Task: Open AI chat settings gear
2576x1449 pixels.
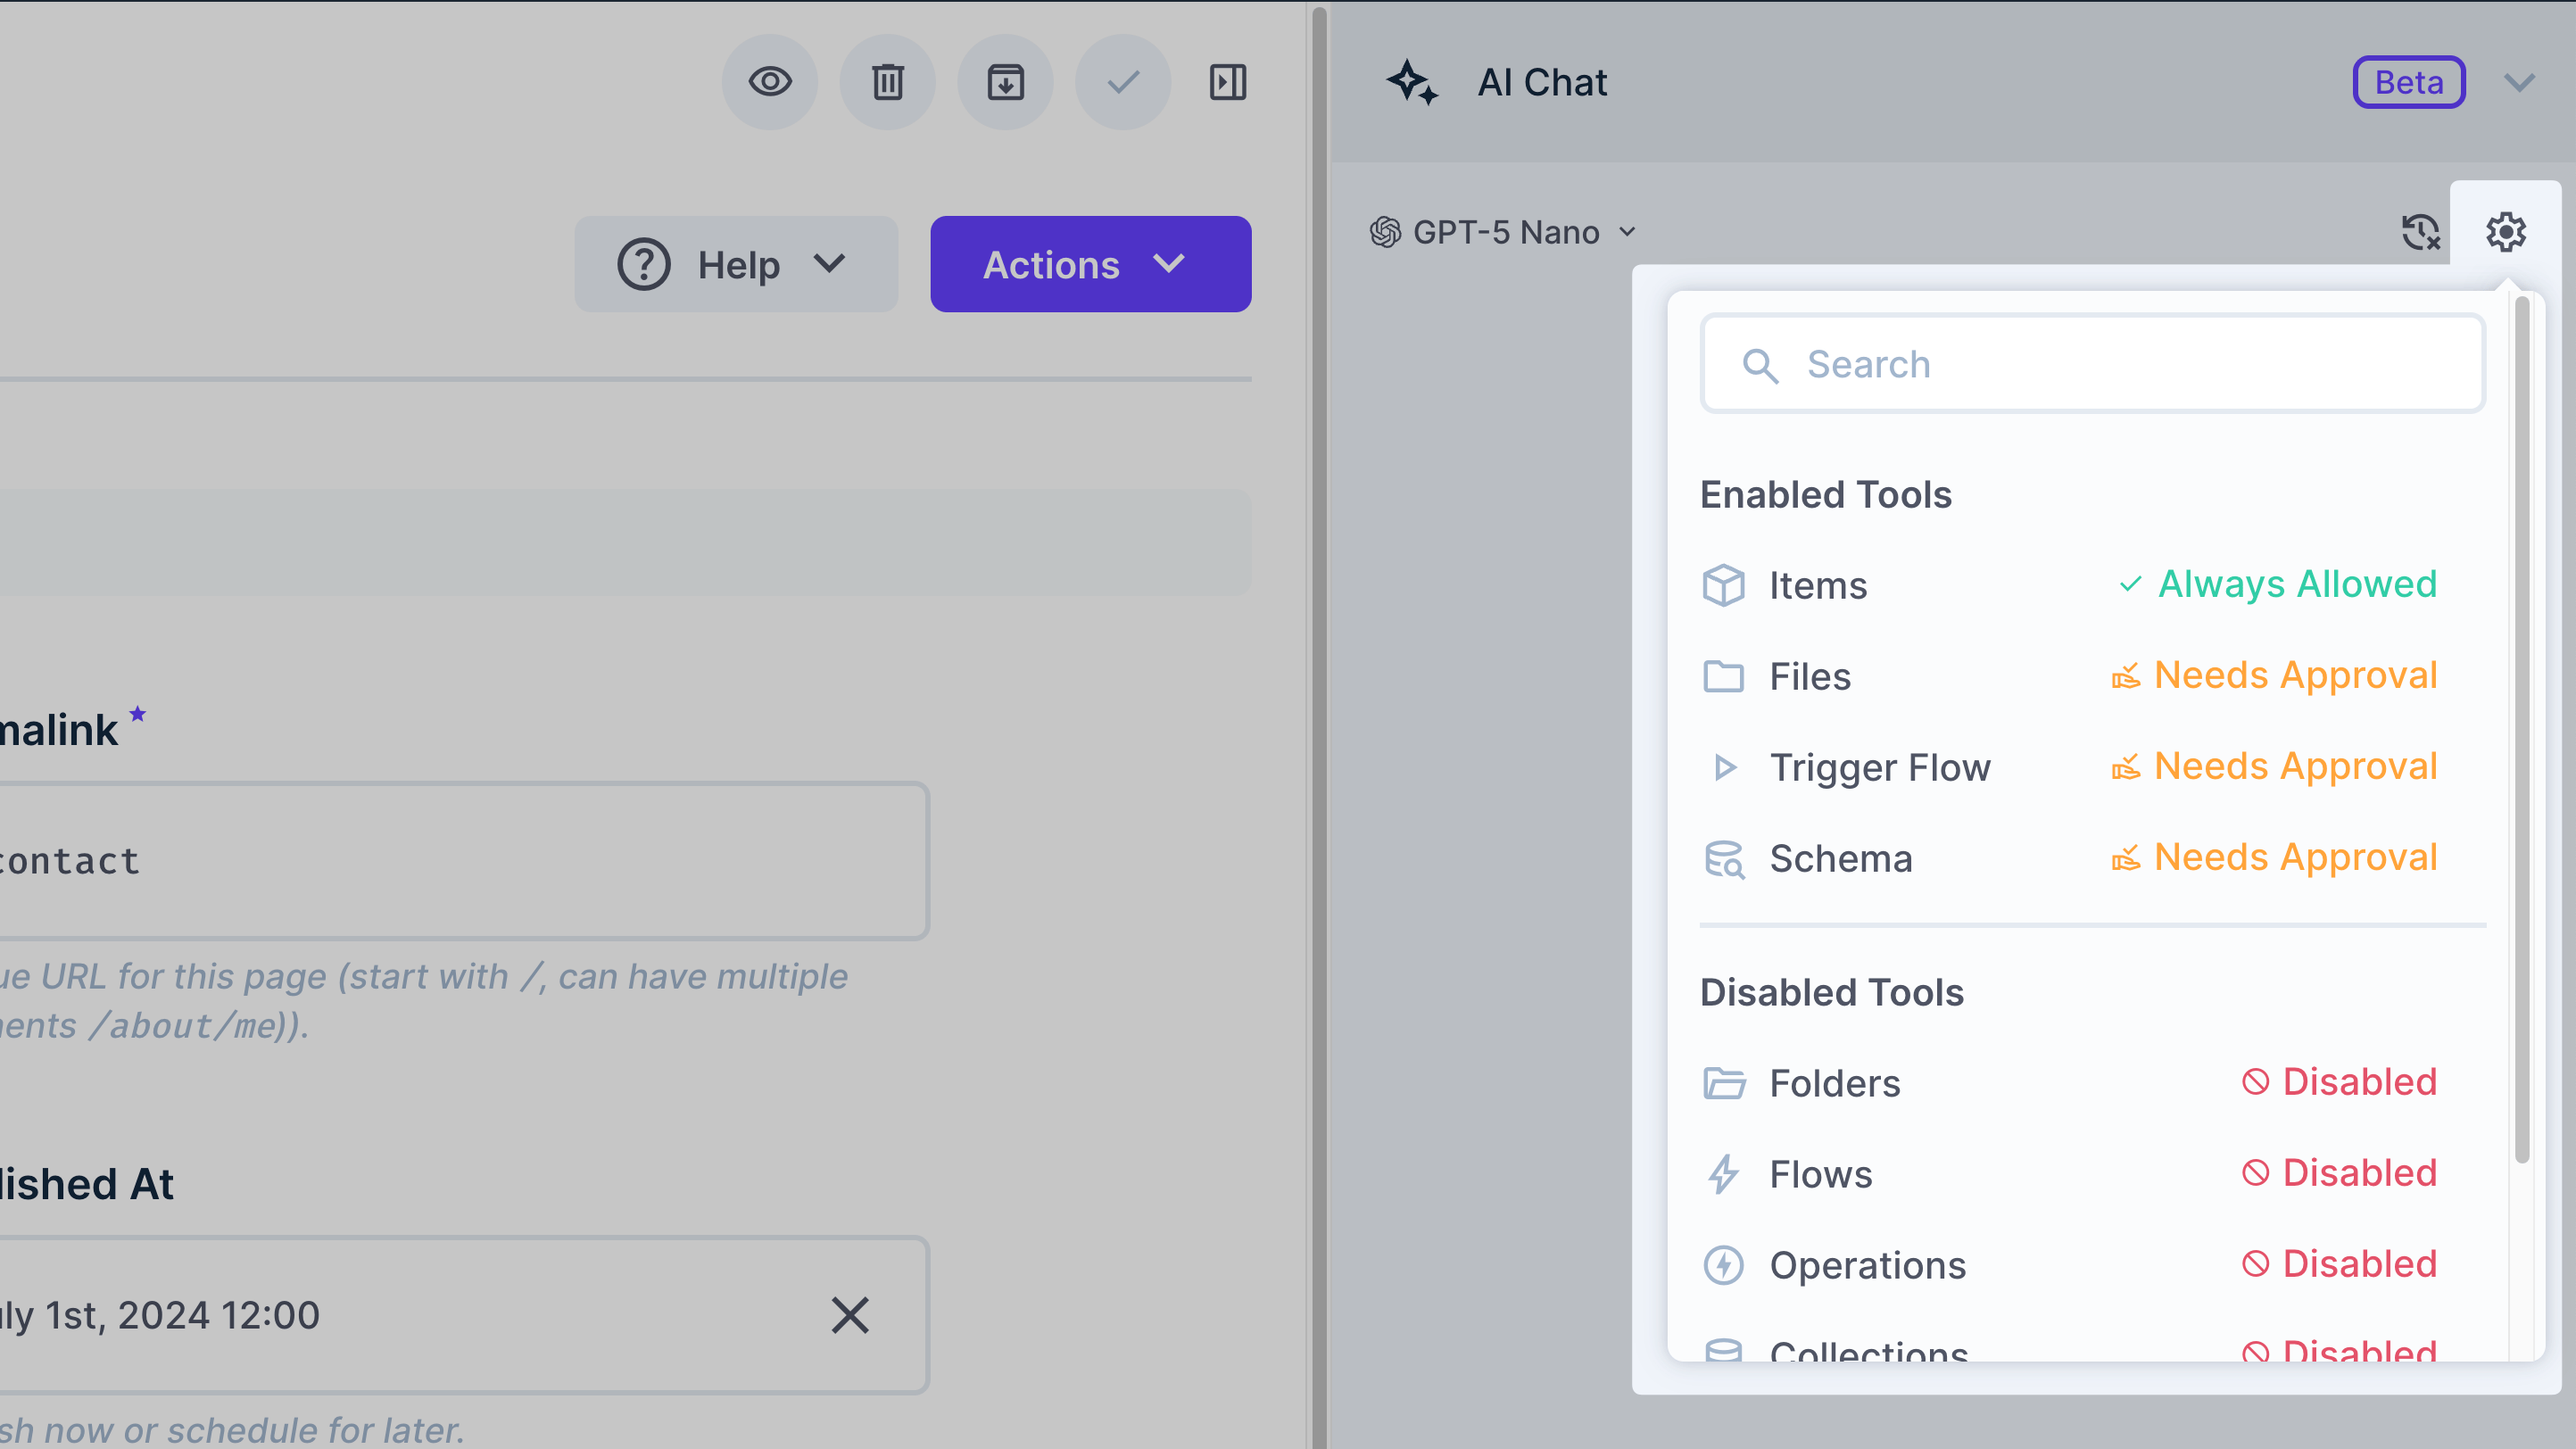Action: pos(2506,232)
